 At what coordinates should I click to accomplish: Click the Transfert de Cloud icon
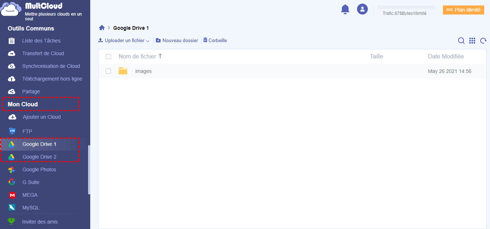(x=12, y=53)
